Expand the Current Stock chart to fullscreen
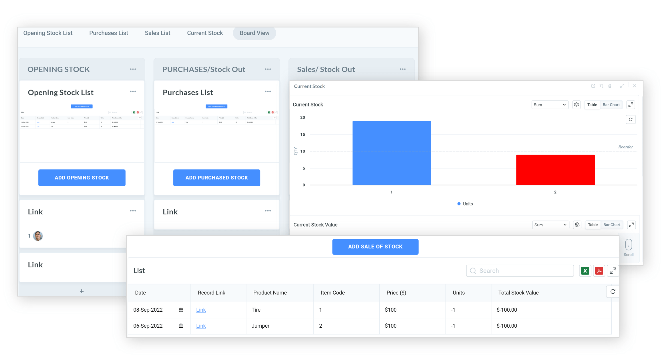 [631, 104]
